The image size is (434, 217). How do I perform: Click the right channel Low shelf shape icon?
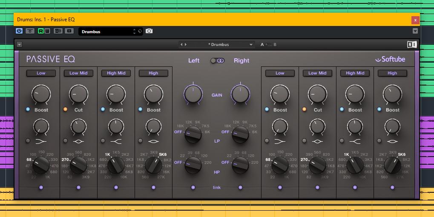click(x=280, y=141)
